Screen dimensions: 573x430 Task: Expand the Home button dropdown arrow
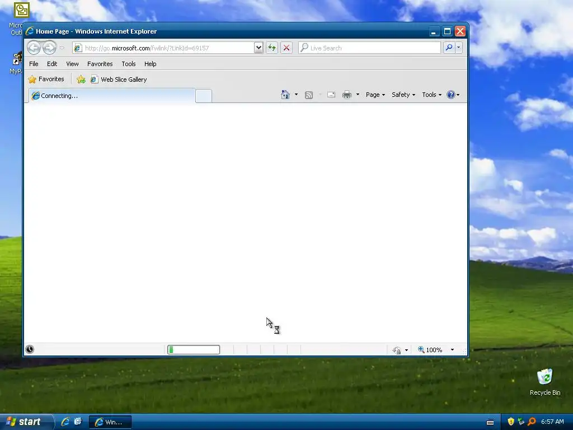click(296, 95)
